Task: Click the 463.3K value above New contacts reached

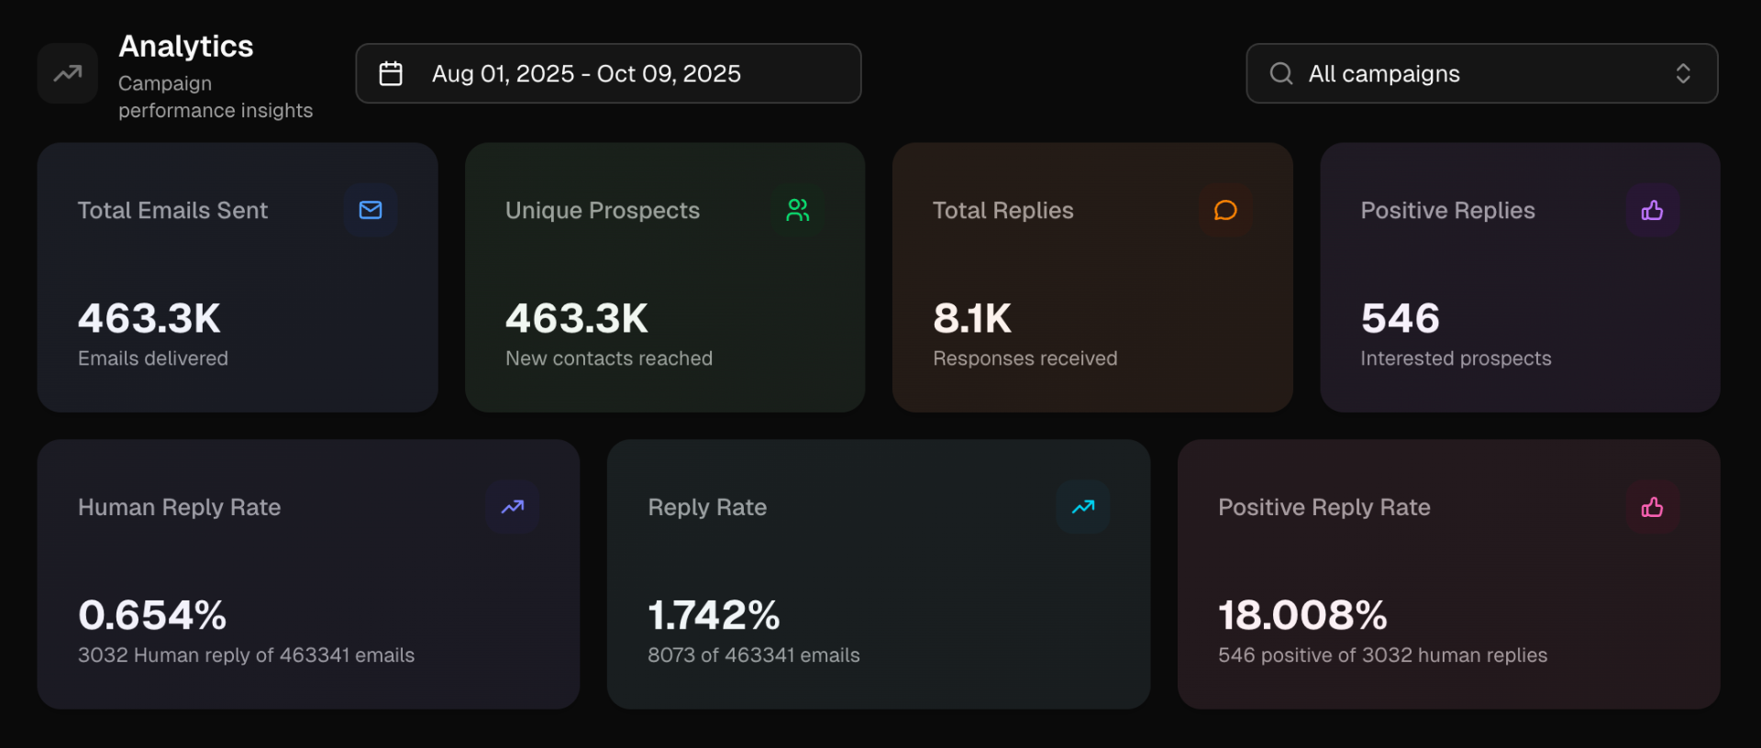Action: point(577,318)
